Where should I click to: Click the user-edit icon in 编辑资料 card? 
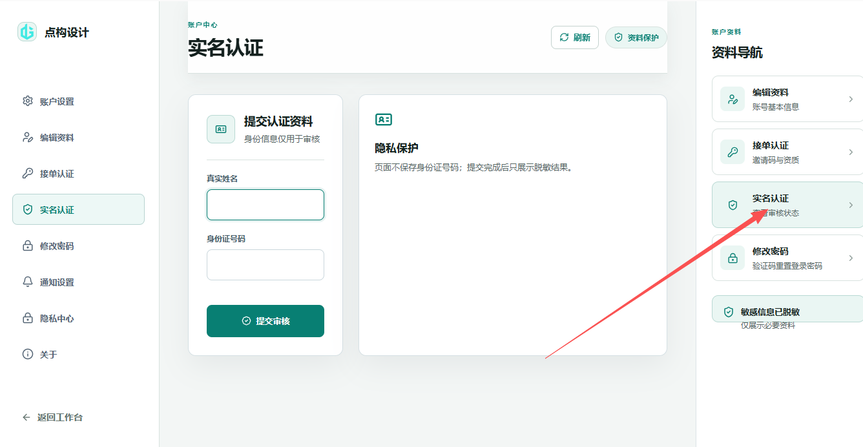click(x=733, y=99)
